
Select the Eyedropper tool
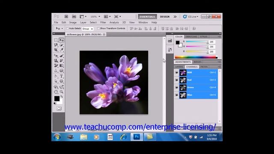click(61, 50)
